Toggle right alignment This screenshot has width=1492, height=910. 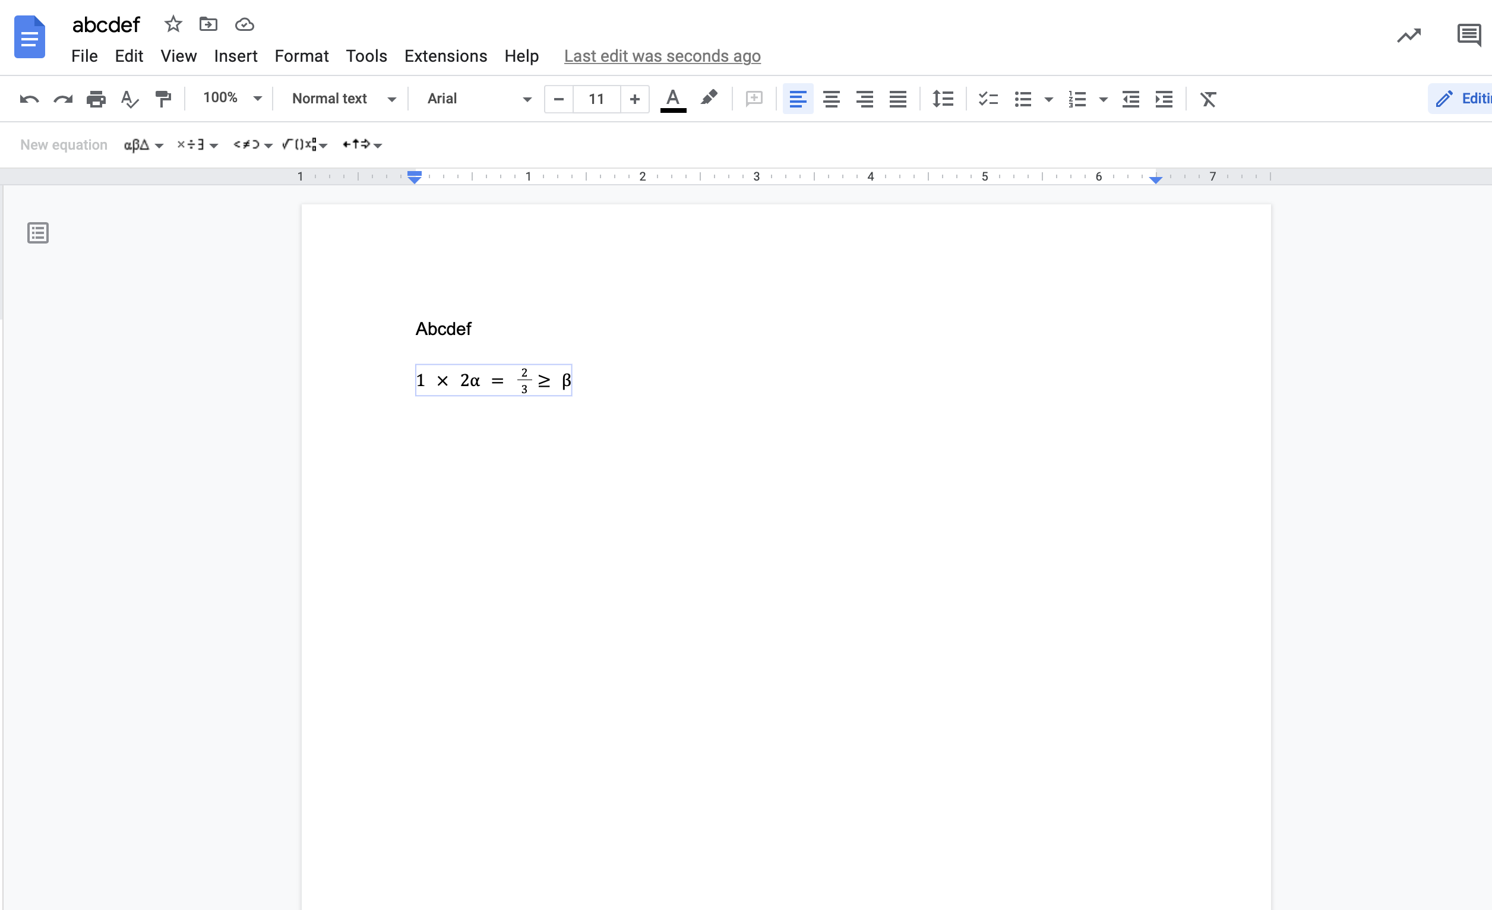click(x=865, y=99)
